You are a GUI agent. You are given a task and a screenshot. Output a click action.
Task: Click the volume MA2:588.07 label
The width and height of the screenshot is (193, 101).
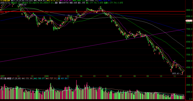point(39,78)
